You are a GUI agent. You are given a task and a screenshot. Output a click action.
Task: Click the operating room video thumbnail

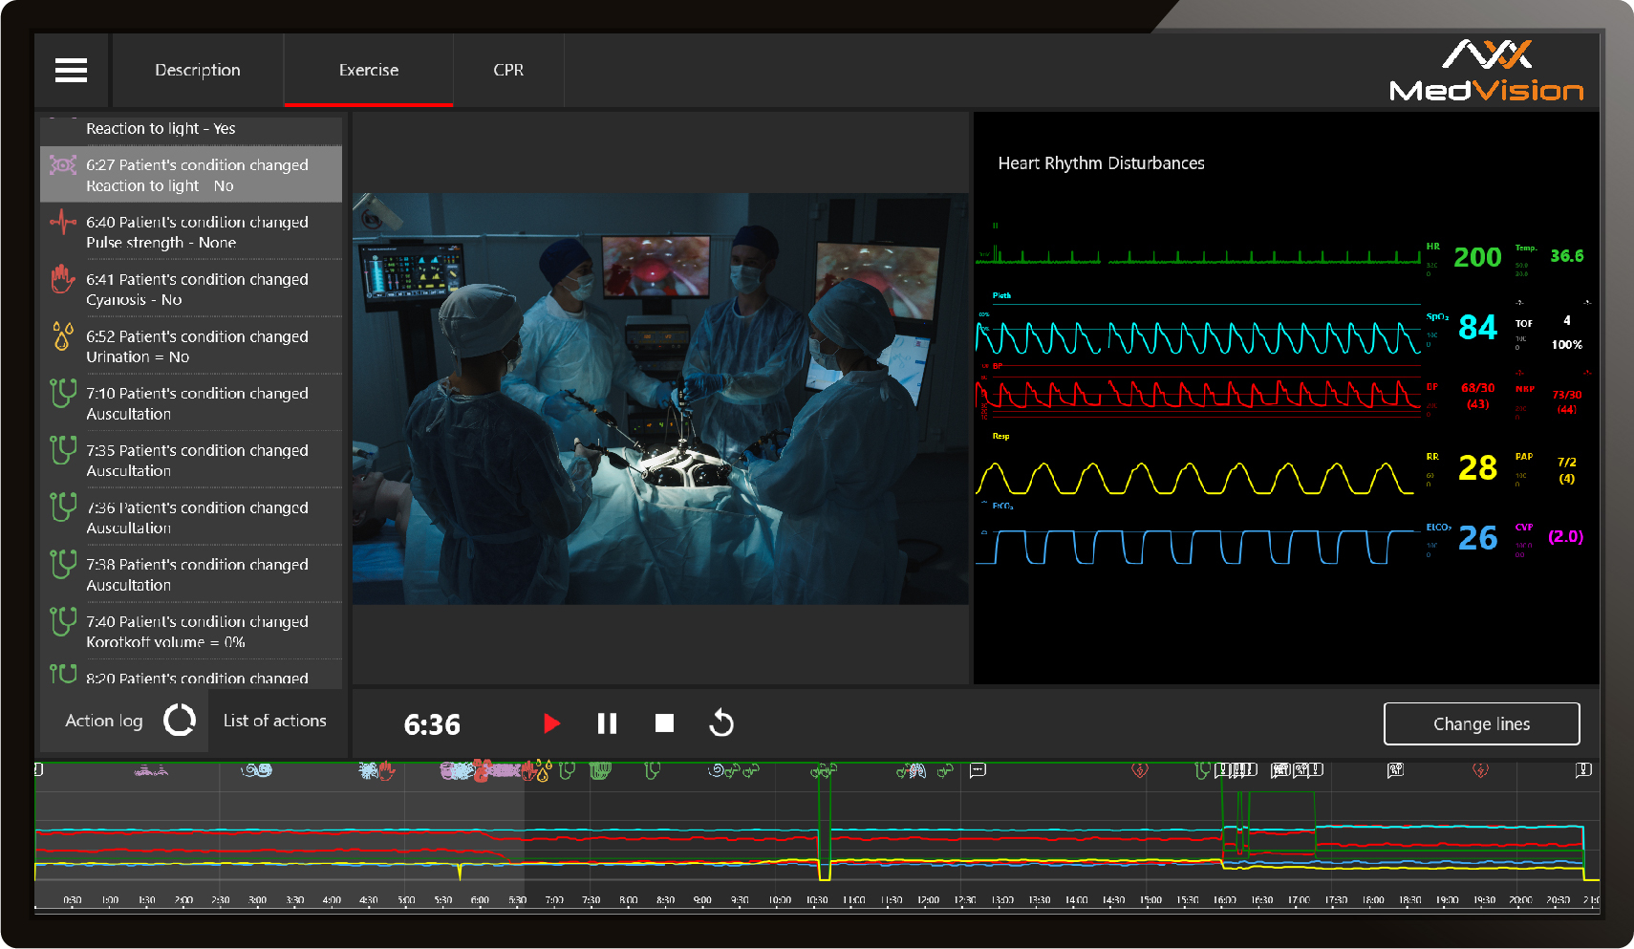coord(660,399)
